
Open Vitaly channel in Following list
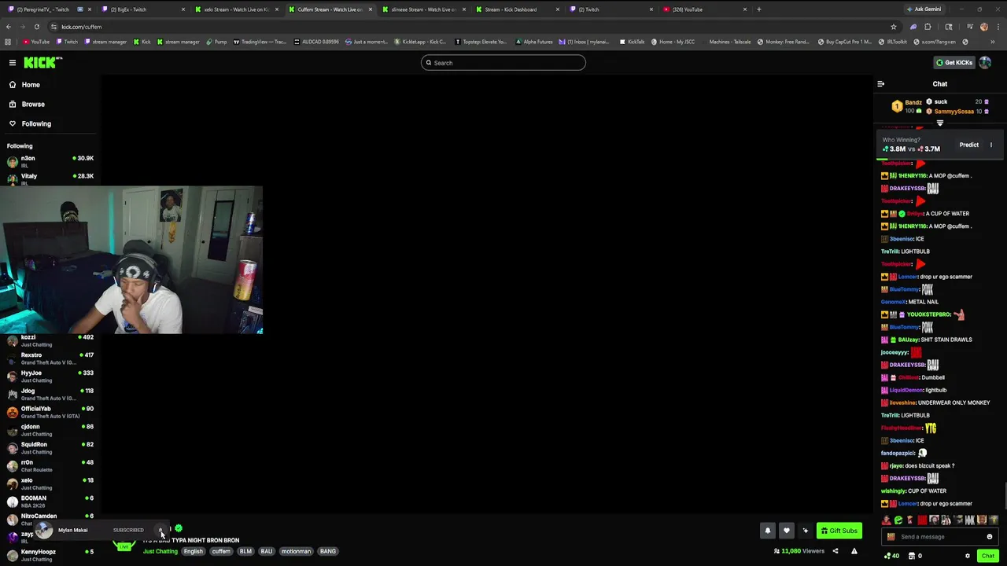pyautogui.click(x=50, y=179)
